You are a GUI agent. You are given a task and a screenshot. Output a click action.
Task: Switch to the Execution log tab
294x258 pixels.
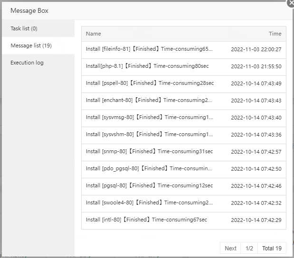(27, 63)
